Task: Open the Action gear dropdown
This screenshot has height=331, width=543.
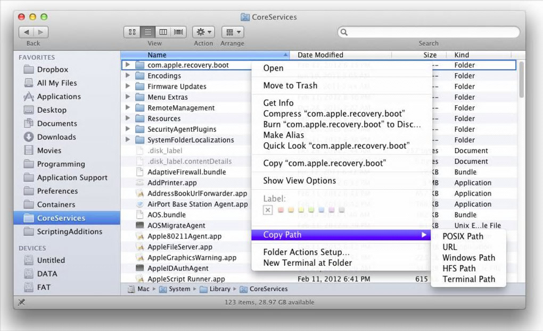Action: 203,32
